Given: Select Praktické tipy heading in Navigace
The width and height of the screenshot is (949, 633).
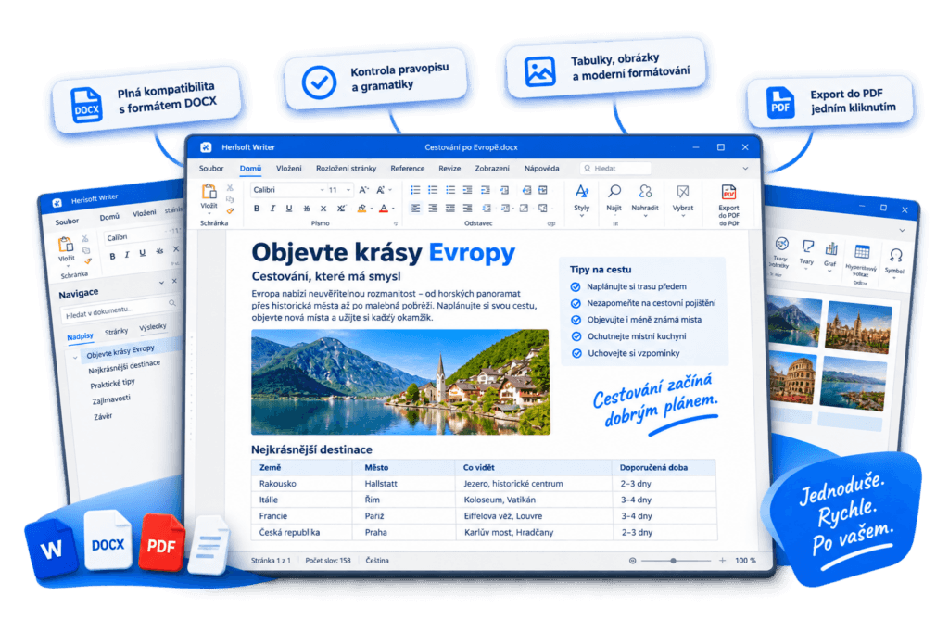Looking at the screenshot, I should click(112, 384).
